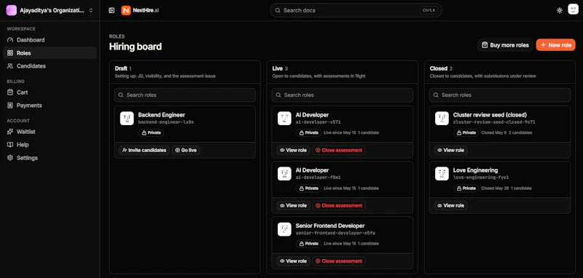Click slug text love-engineering-fye1
The image size is (583, 278).
pos(481,178)
